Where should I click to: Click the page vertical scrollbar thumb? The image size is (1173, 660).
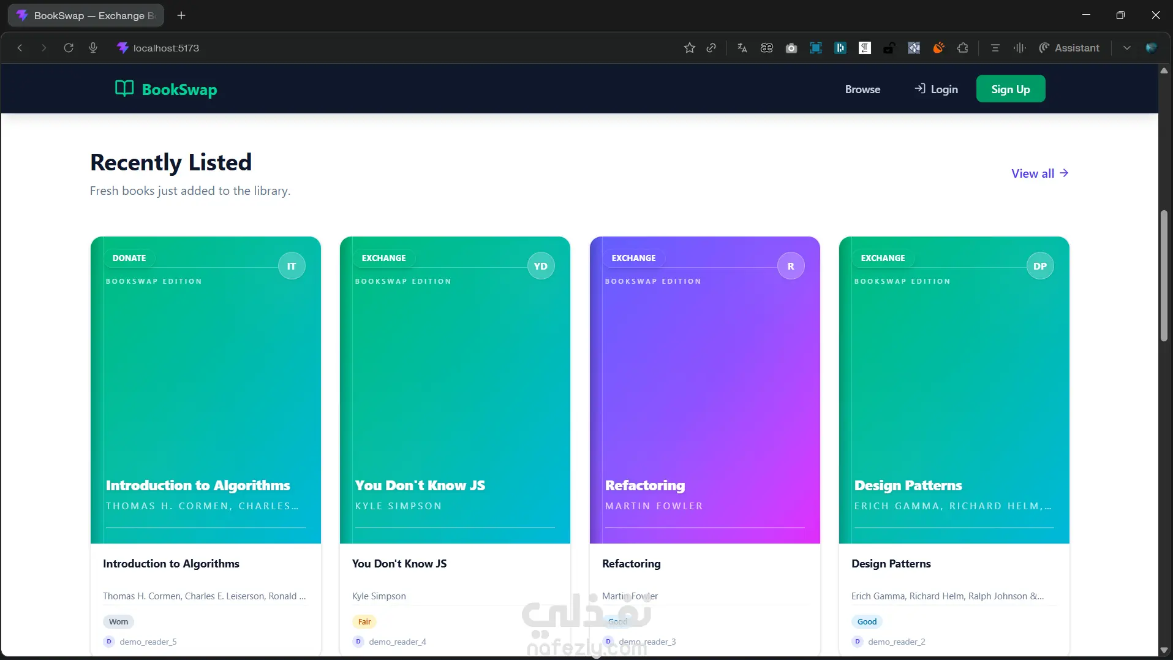(x=1164, y=276)
